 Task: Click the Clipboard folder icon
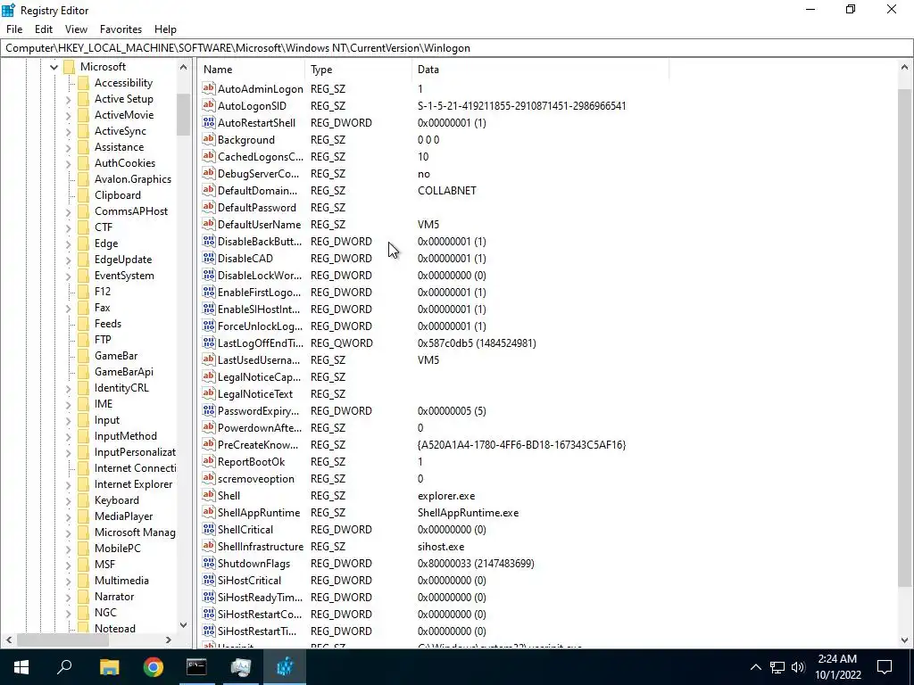pyautogui.click(x=83, y=195)
